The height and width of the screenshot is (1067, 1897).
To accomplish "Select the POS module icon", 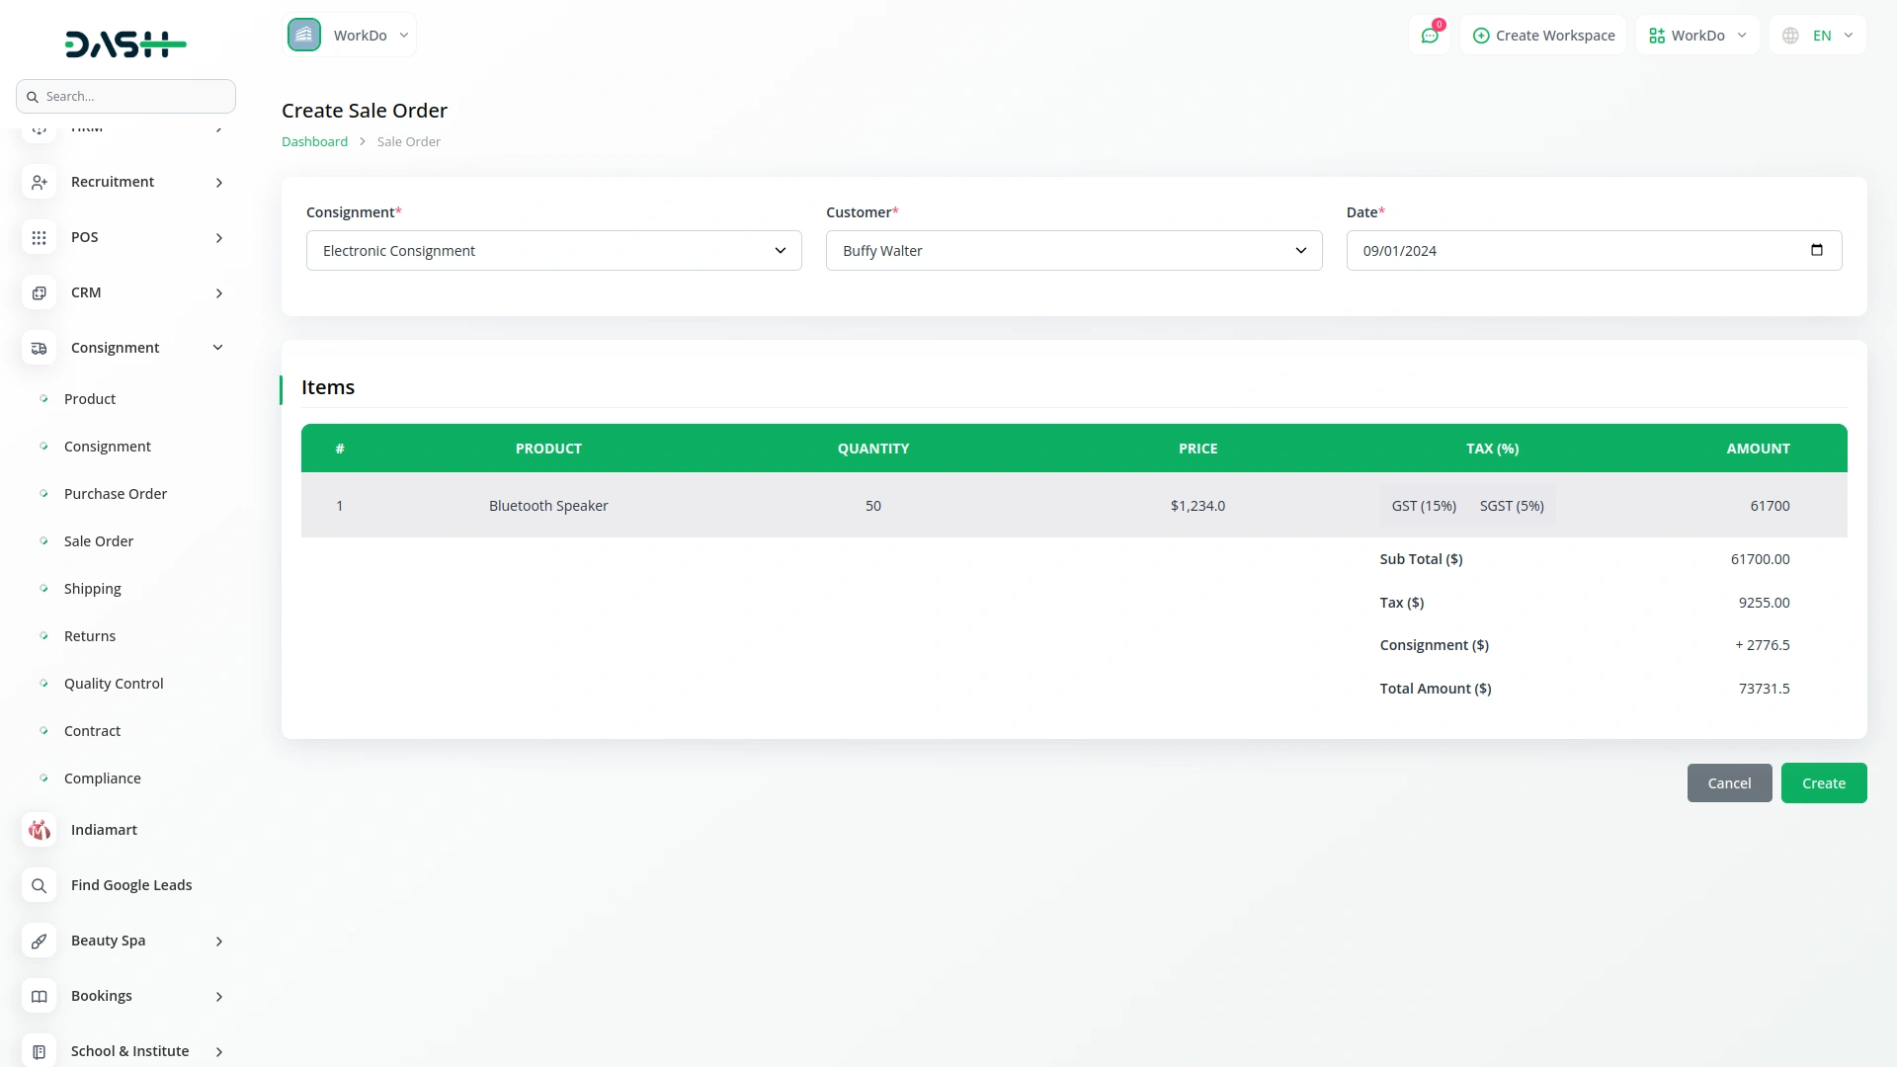I will click(39, 237).
